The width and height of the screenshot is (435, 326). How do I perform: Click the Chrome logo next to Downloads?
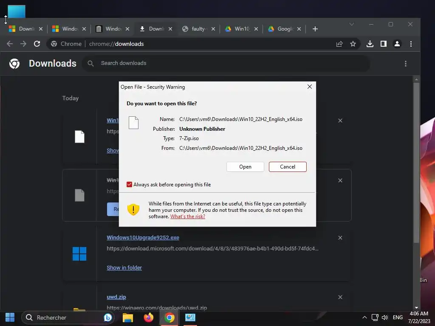point(14,64)
